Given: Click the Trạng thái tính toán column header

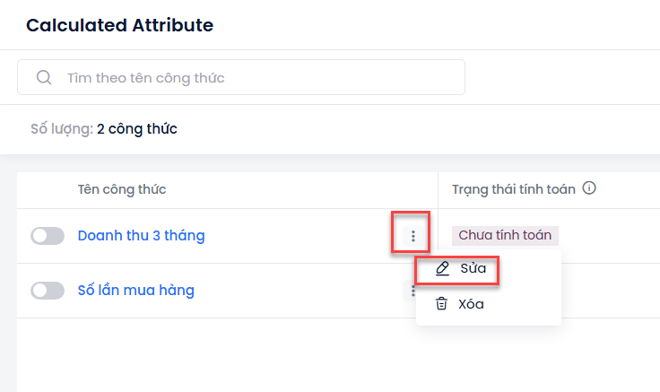Looking at the screenshot, I should [x=514, y=189].
